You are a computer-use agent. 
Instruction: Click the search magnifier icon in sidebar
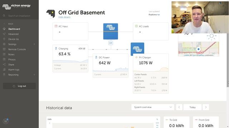(4, 16)
